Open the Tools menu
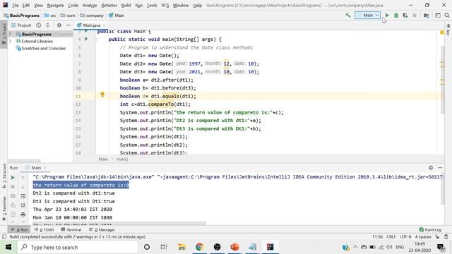 (x=152, y=5)
